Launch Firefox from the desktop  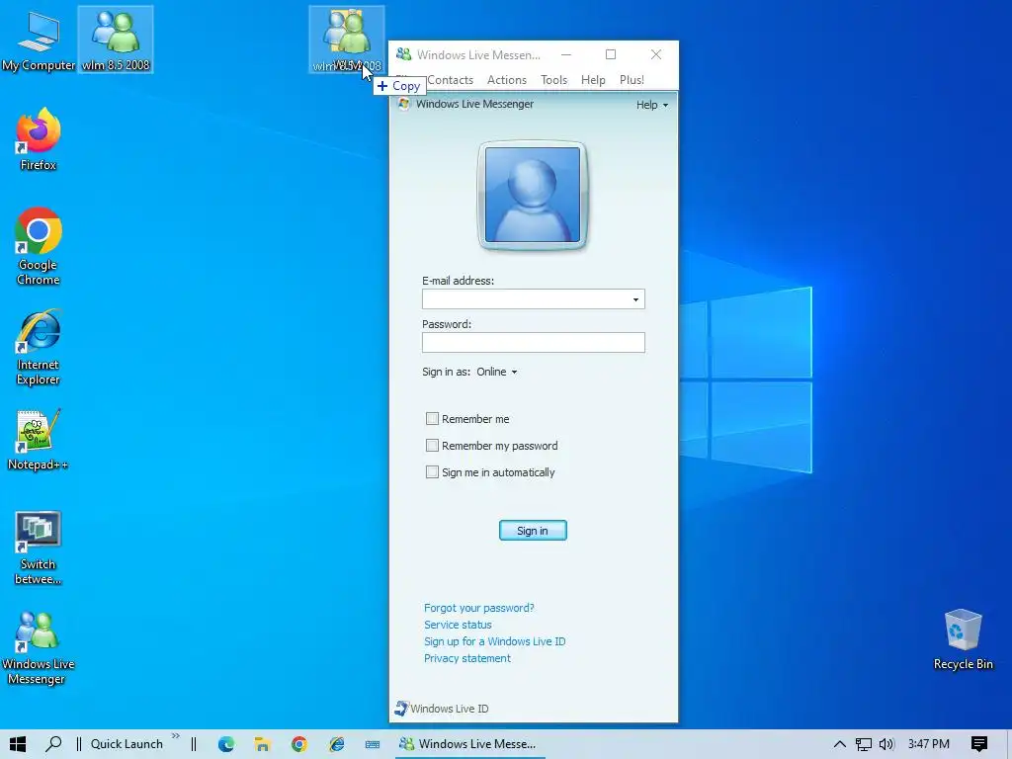tap(39, 140)
